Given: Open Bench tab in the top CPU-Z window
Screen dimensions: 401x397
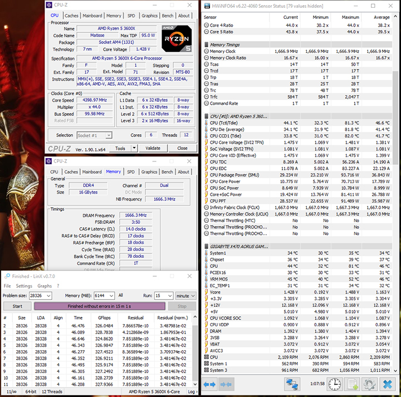Looking at the screenshot, I should (x=168, y=16).
